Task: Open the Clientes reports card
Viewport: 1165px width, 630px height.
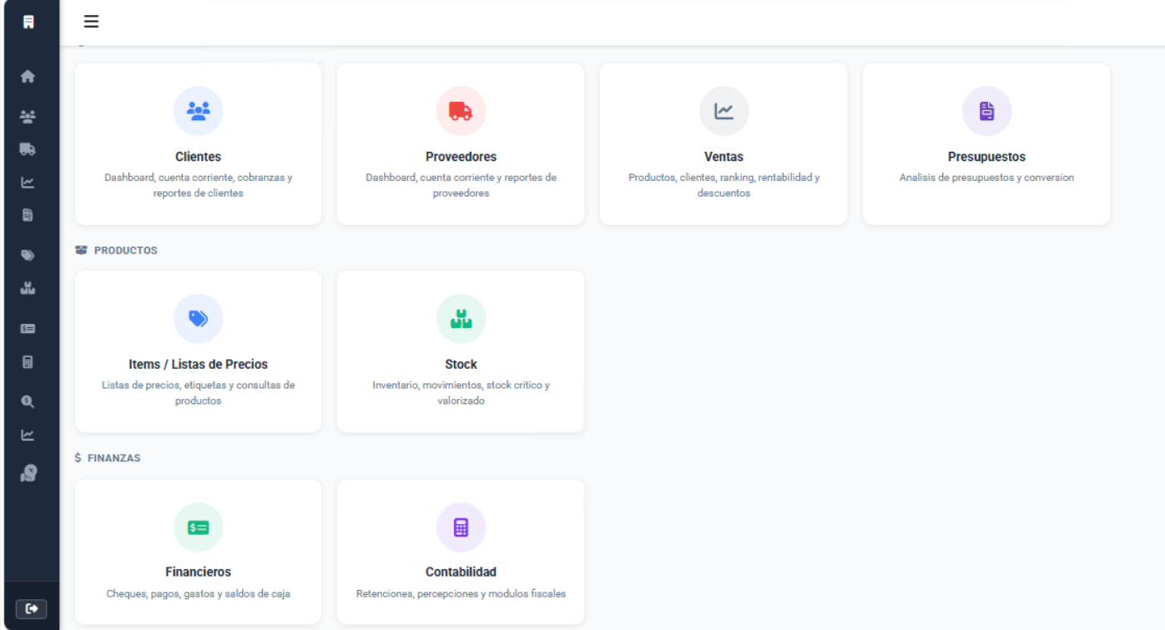Action: click(x=199, y=144)
